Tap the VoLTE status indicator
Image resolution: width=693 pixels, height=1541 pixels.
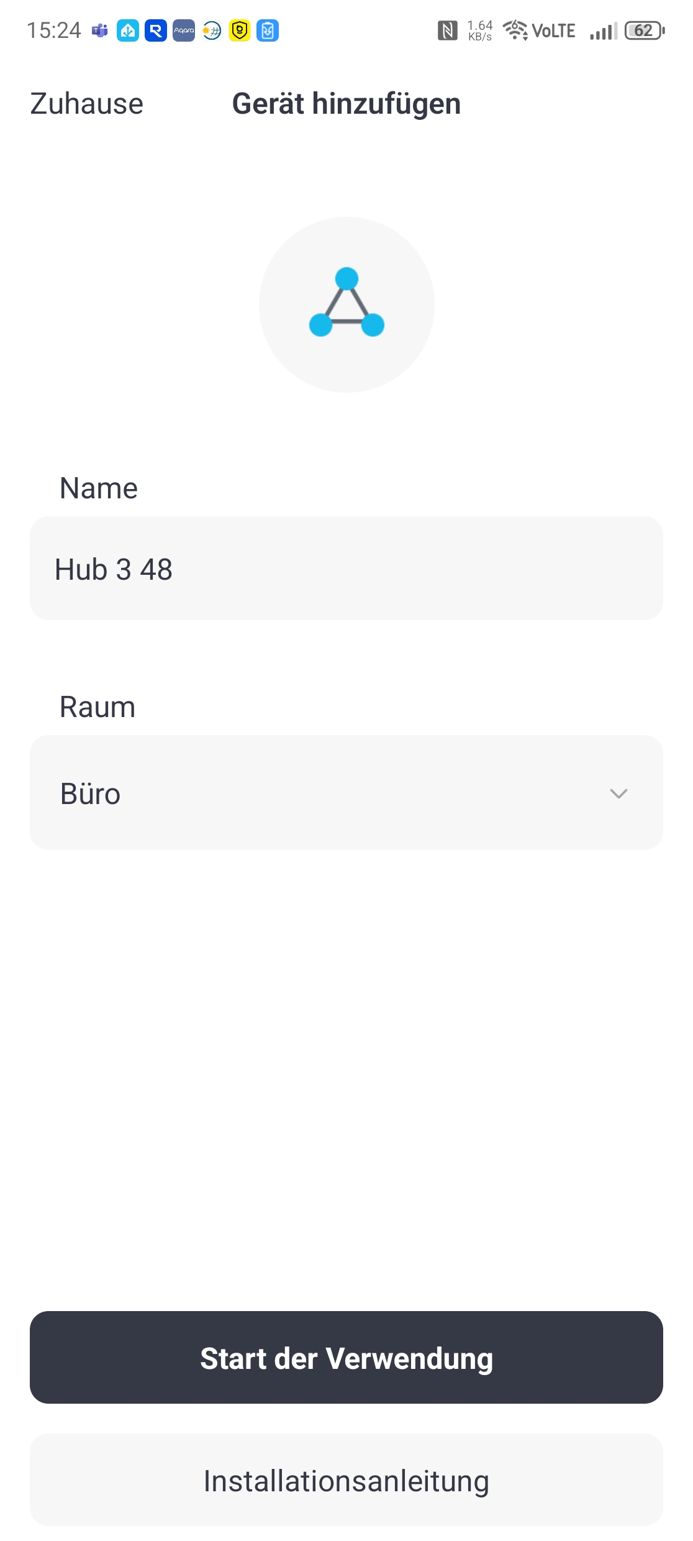coord(553,30)
